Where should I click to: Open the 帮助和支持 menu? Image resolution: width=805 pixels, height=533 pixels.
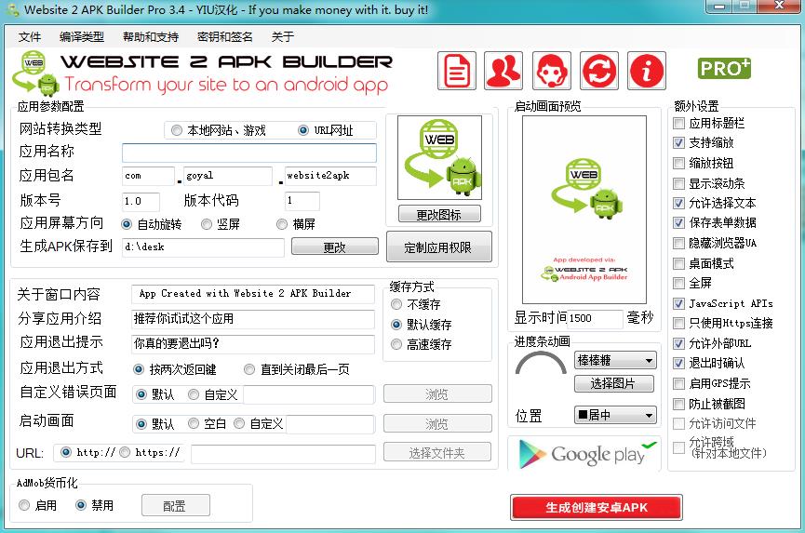point(151,37)
